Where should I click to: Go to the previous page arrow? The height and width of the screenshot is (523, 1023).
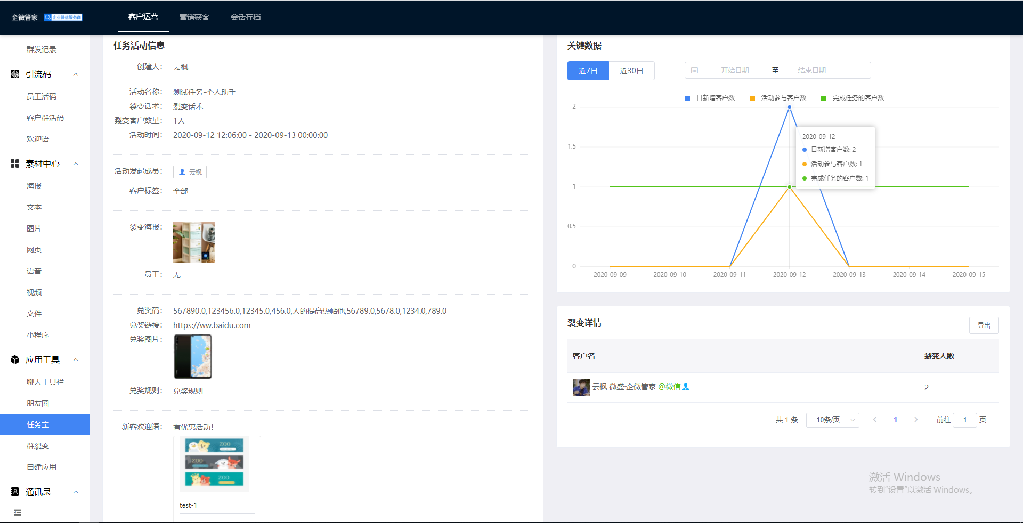click(x=874, y=420)
